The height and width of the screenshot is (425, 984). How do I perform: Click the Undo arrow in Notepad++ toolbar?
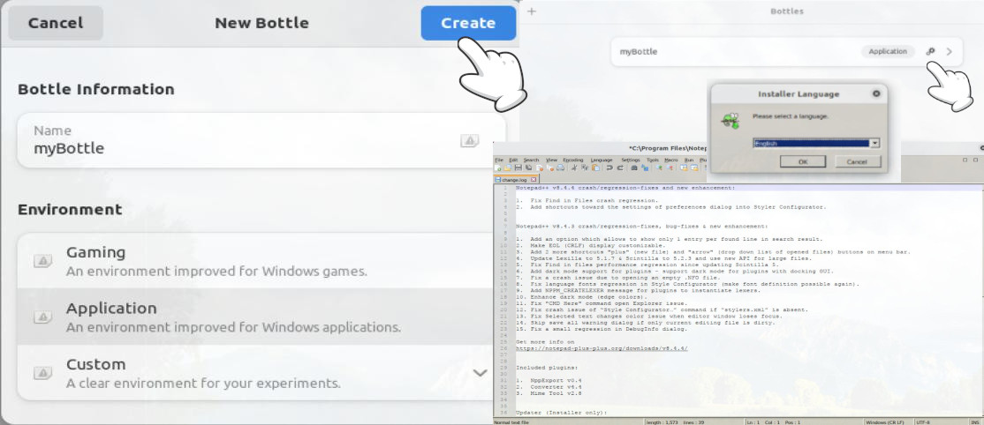click(x=609, y=168)
